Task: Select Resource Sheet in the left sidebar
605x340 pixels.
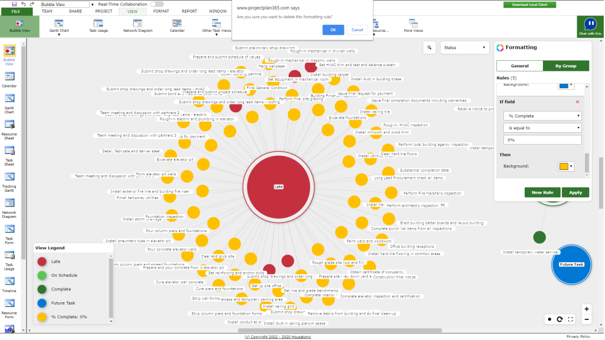Action: [x=9, y=130]
